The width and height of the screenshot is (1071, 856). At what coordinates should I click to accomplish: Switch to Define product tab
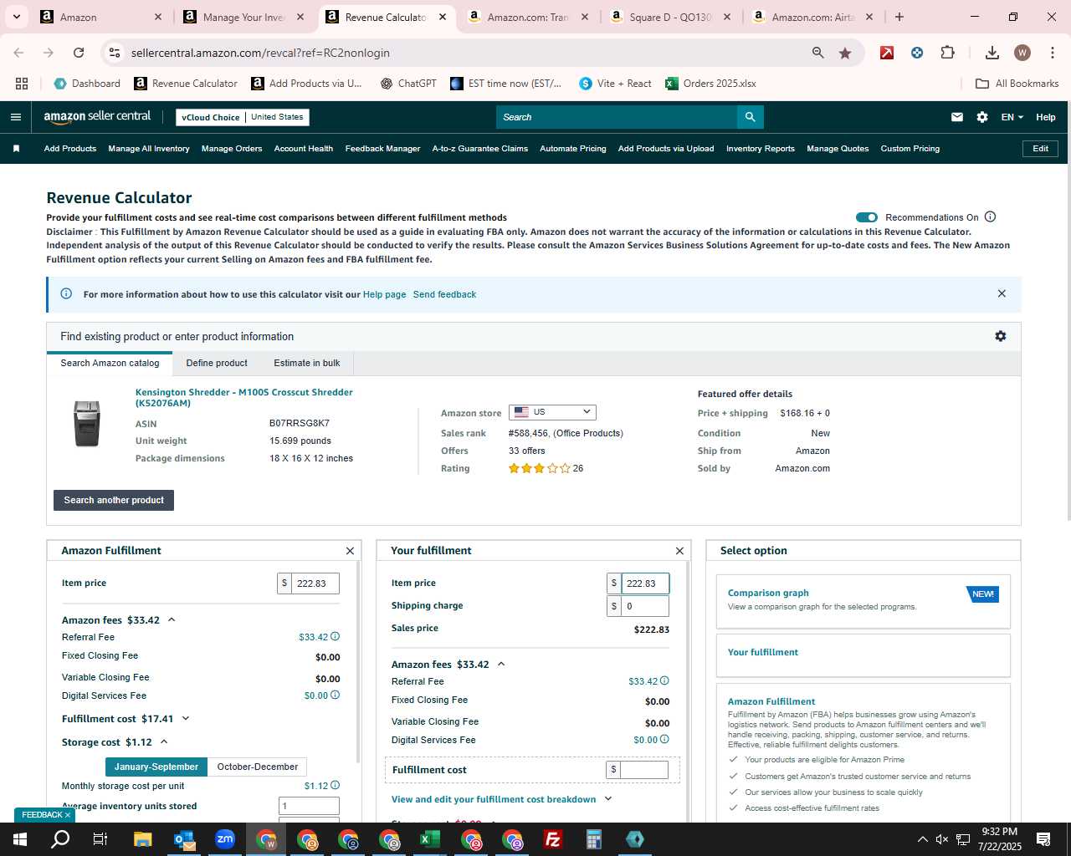[217, 363]
